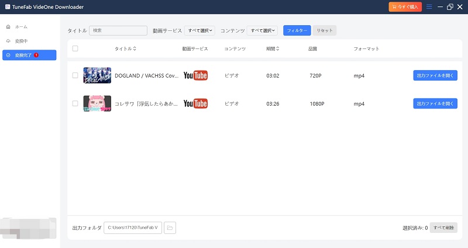The image size is (468, 248).
Task: Click the red notification badge on 変換完了
Action: pos(36,55)
